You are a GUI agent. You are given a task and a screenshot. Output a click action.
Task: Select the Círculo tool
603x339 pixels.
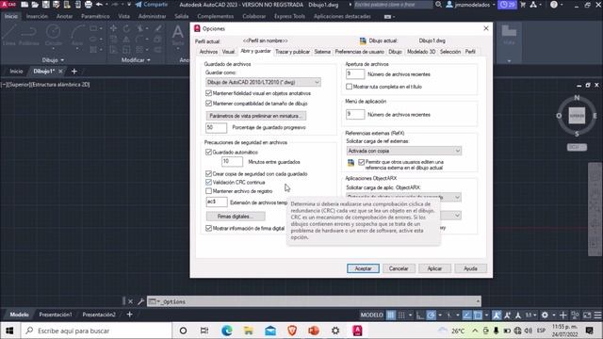(x=54, y=36)
